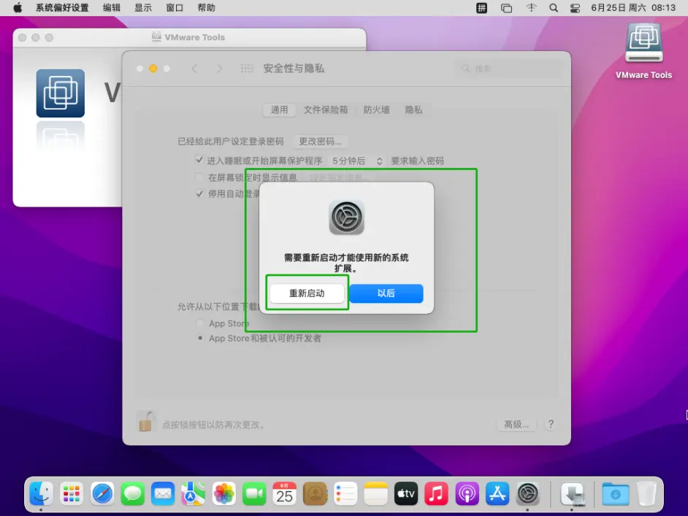This screenshot has width=688, height=516.
Task: Open the Trash in the Dock
Action: [x=646, y=494]
